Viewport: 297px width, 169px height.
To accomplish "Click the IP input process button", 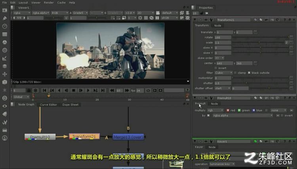I will pos(182,18).
